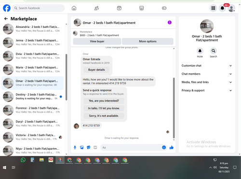Image resolution: width=241 pixels, height=179 pixels.
Task: Click the large Omar group photo in right panel
Action: click(207, 26)
